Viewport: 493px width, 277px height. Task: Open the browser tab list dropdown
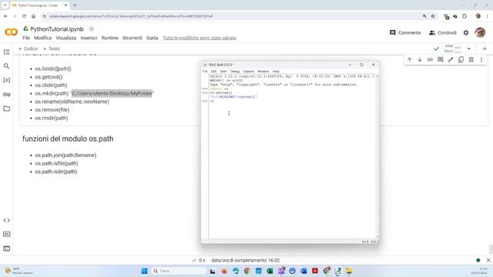click(5, 5)
